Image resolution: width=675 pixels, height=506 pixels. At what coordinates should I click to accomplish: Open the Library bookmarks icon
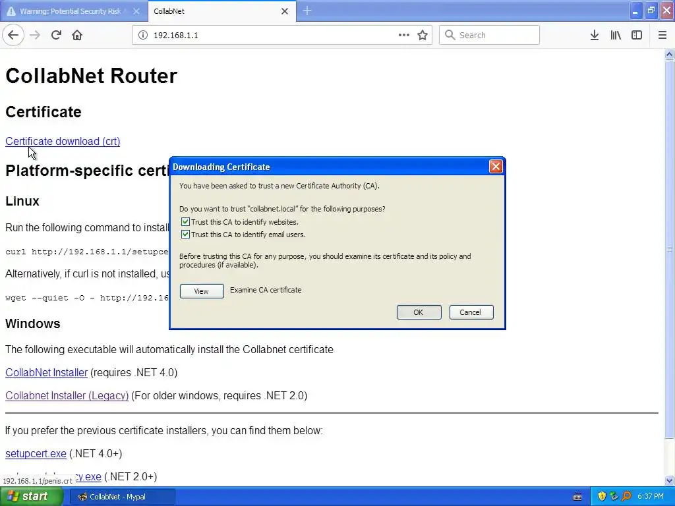pos(616,35)
